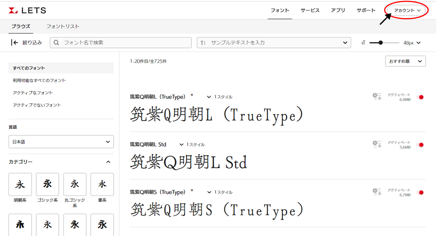Click the sample text T icon

(203, 43)
